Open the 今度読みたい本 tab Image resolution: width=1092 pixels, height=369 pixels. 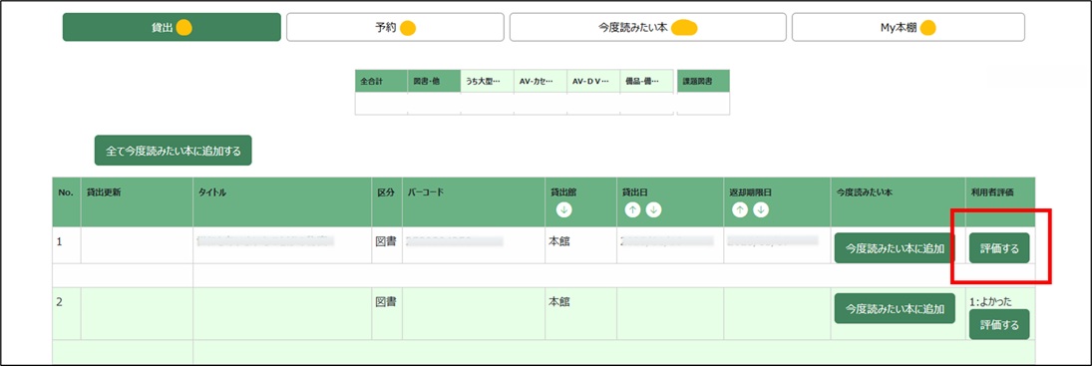pyautogui.click(x=648, y=27)
